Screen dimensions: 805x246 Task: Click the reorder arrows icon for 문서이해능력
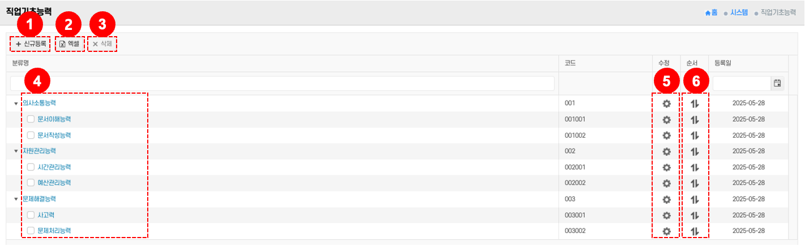pos(696,120)
